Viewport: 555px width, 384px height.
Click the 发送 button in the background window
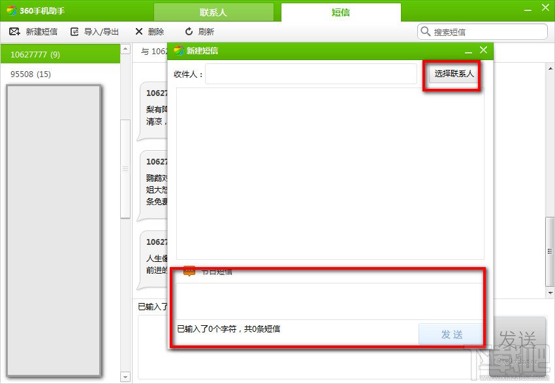pos(518,333)
